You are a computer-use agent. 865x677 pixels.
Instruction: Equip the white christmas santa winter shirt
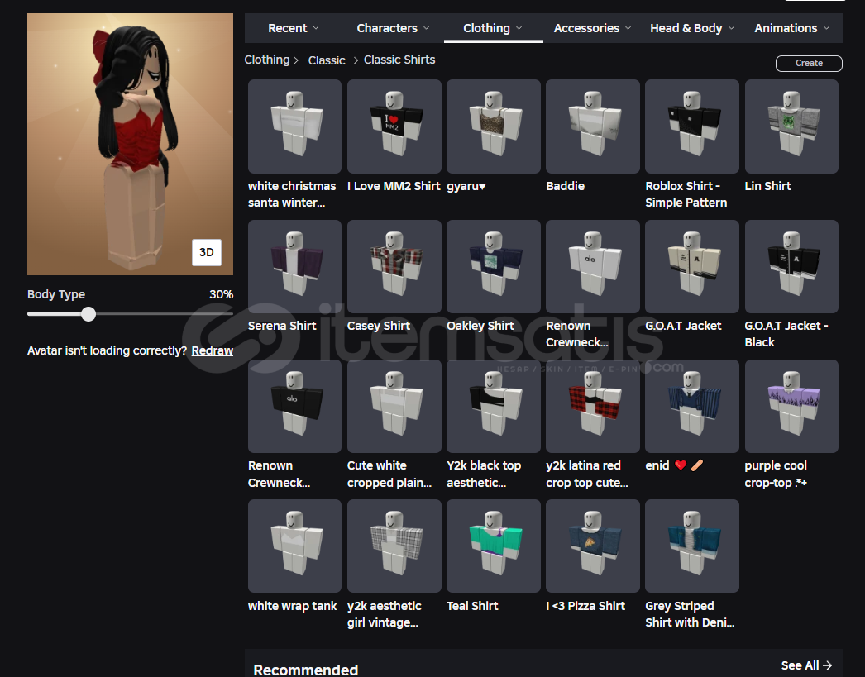(294, 126)
